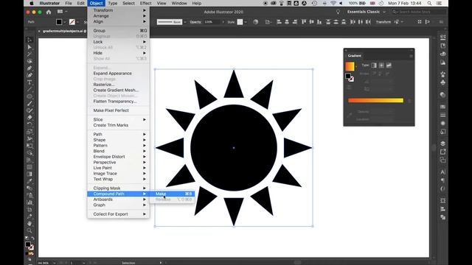Screen dimensions: 472x265
Task: Select the Paintbrush tool
Action: pyautogui.click(x=29, y=104)
